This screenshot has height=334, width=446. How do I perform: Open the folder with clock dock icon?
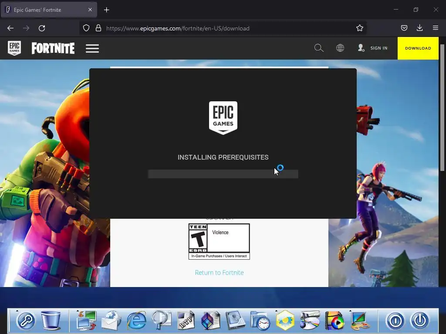260,321
